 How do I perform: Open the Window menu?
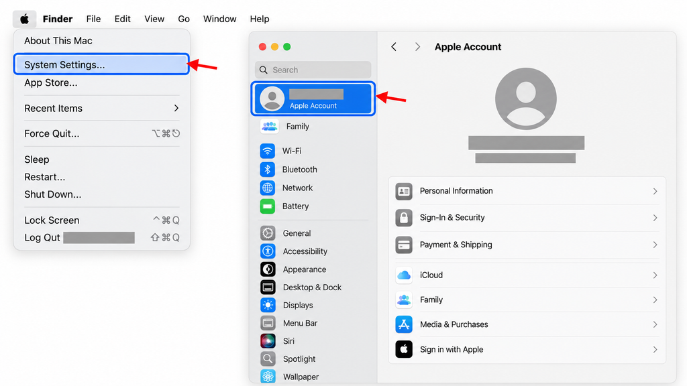(219, 19)
